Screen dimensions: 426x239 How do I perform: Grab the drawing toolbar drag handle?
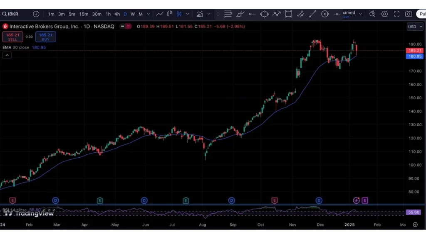point(218,14)
